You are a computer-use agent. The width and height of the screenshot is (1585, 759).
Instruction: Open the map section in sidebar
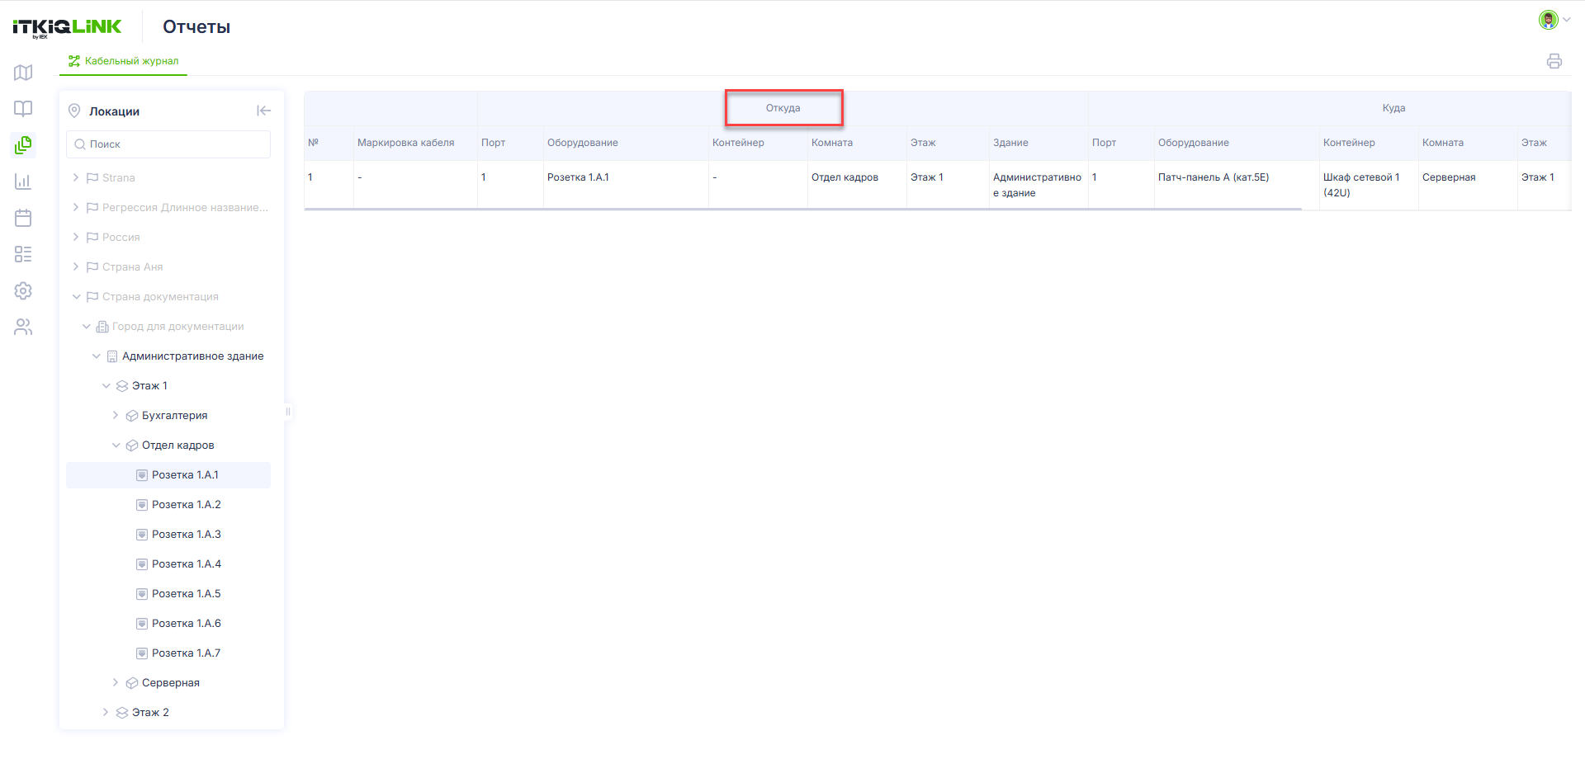point(23,73)
